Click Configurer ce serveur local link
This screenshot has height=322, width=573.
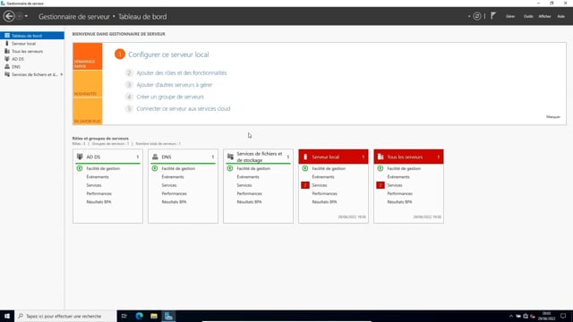point(168,55)
